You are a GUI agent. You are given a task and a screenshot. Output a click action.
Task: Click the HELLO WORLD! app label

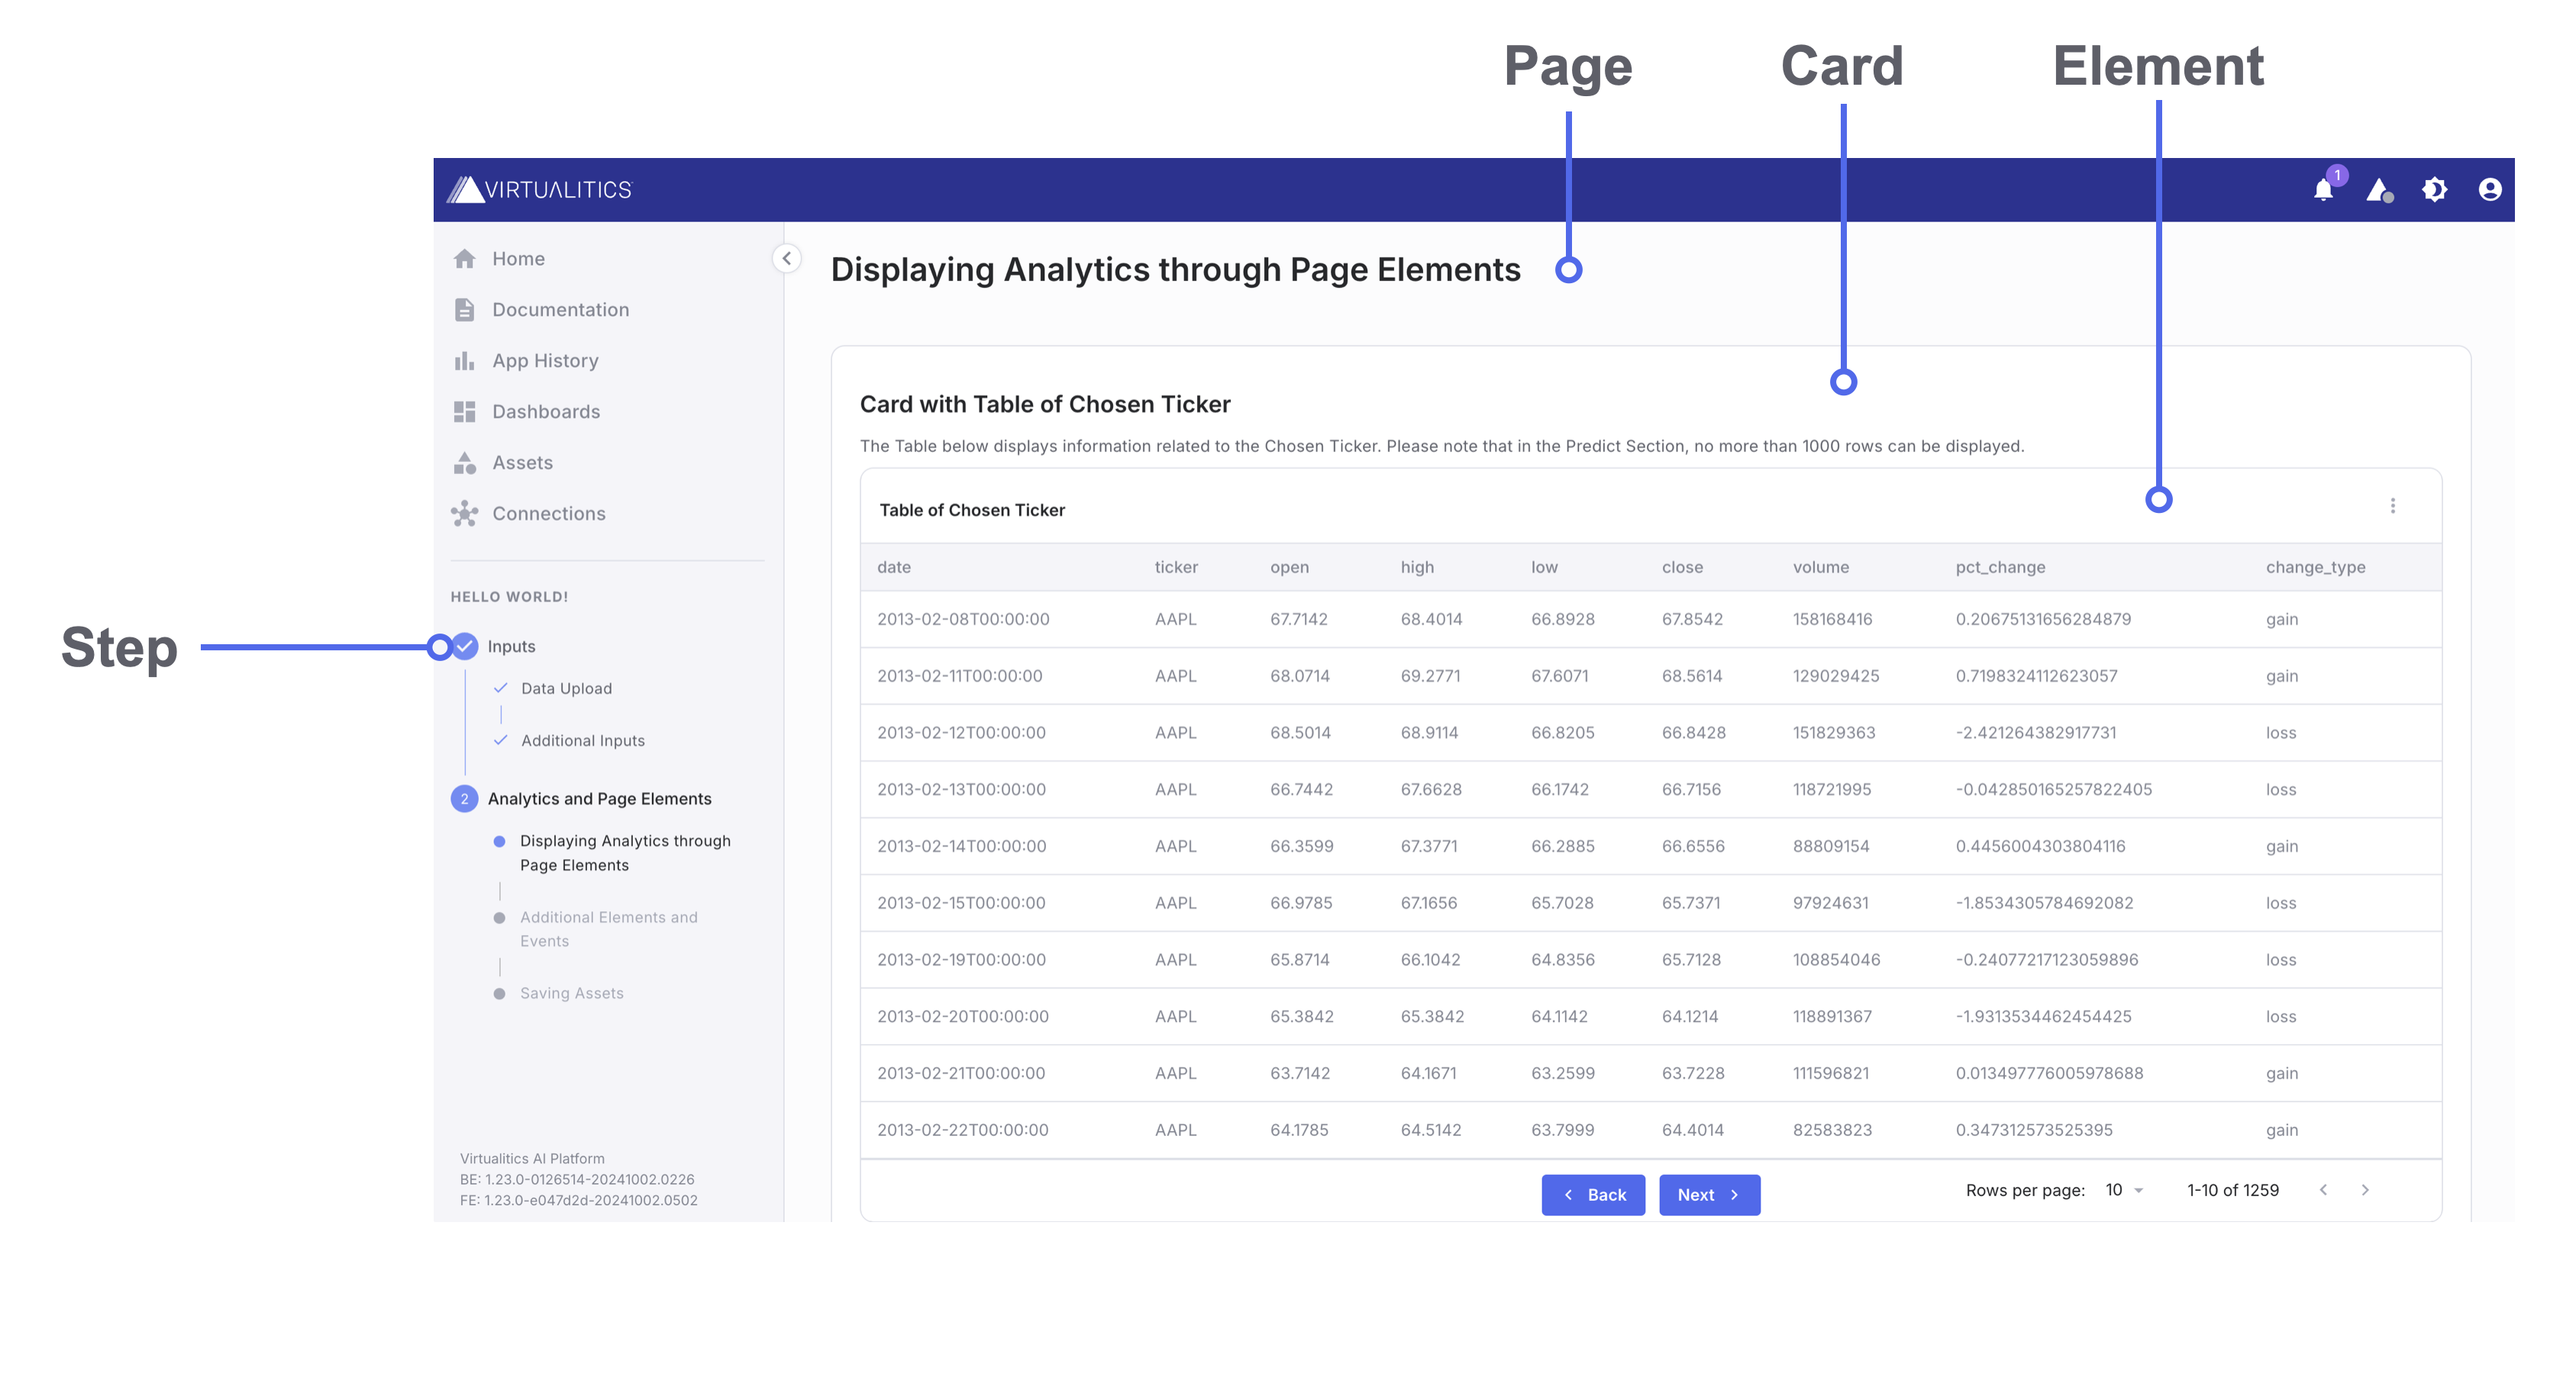click(x=509, y=597)
